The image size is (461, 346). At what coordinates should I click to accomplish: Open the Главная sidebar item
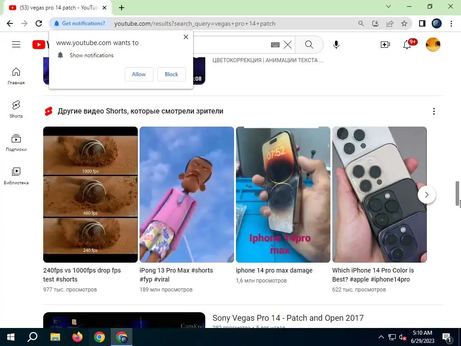click(x=16, y=76)
